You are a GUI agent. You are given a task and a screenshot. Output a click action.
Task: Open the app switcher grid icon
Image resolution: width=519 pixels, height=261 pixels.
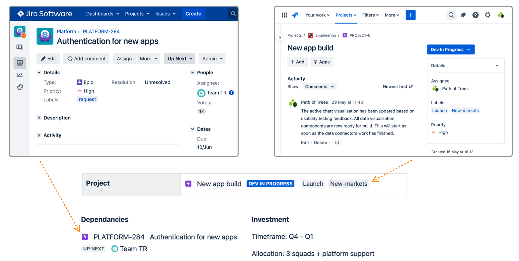coord(284,15)
